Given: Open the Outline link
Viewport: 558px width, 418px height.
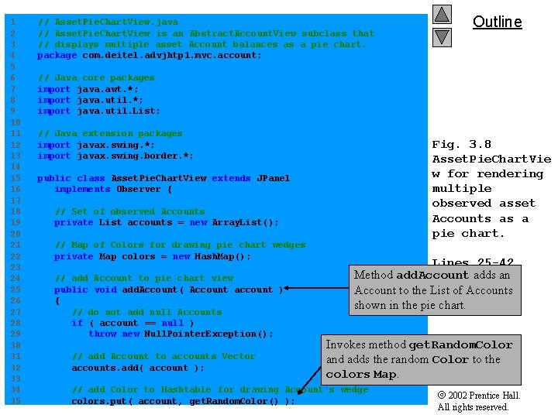Looking at the screenshot, I should [x=497, y=22].
